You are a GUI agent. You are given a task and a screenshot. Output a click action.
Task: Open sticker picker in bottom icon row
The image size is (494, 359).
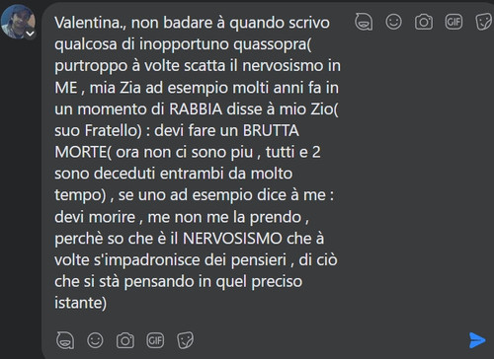click(185, 340)
